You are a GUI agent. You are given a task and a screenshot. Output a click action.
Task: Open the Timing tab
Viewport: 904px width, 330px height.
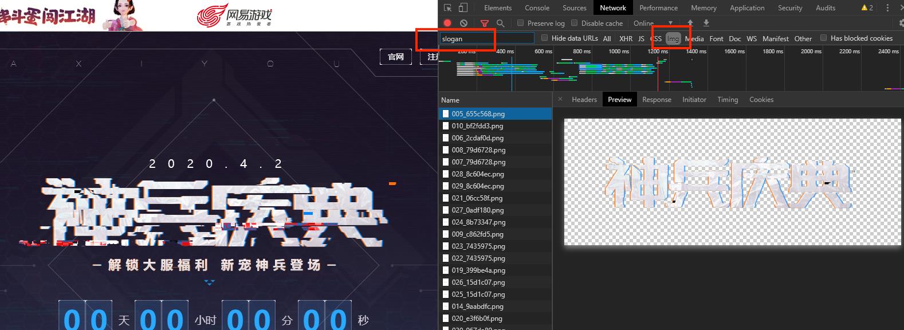pyautogui.click(x=728, y=99)
